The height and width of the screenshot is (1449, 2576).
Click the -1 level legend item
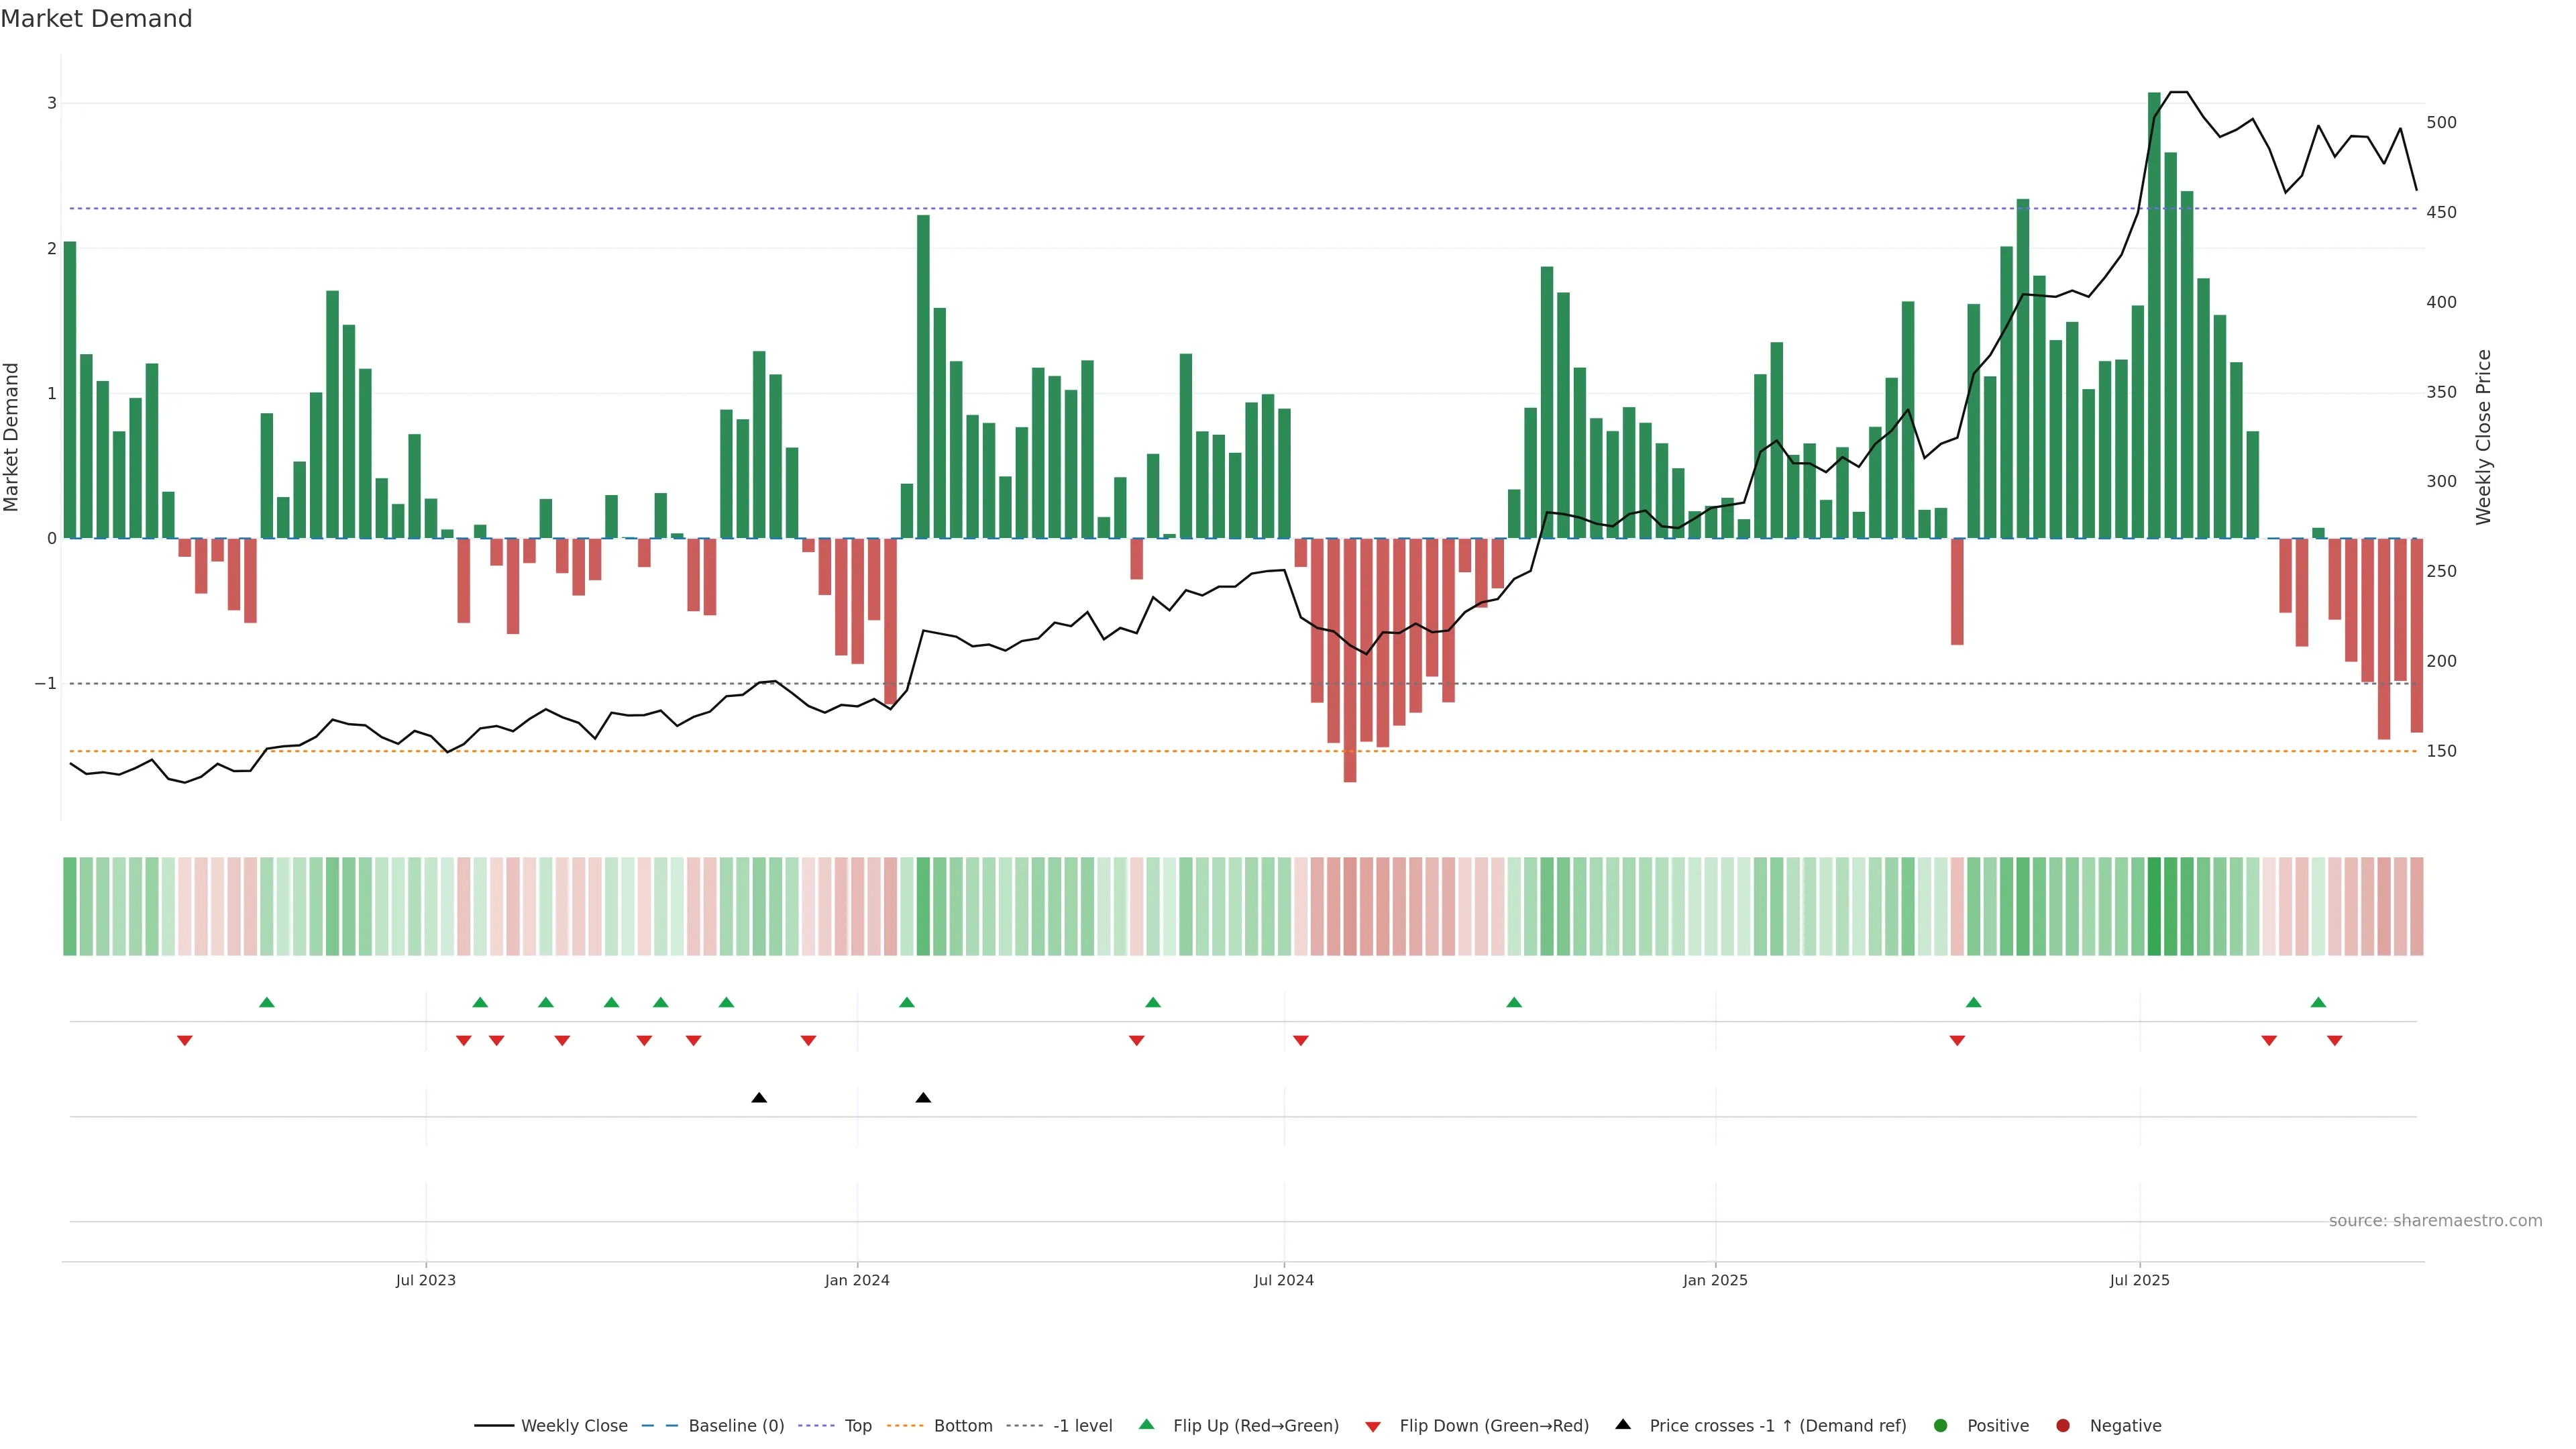click(1082, 1425)
